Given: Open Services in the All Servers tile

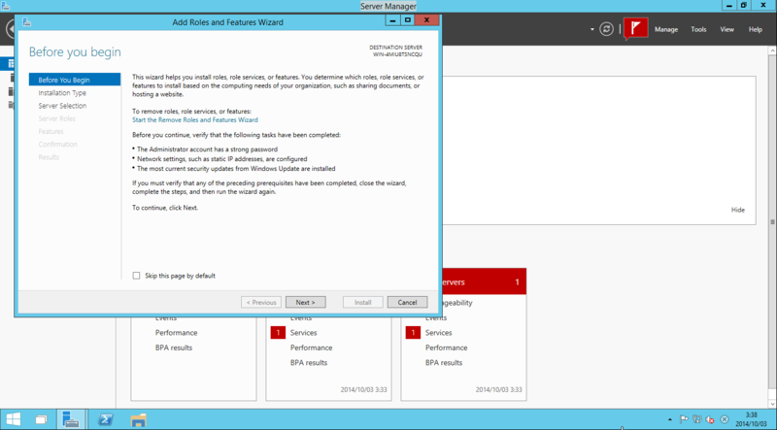Looking at the screenshot, I should pos(439,332).
